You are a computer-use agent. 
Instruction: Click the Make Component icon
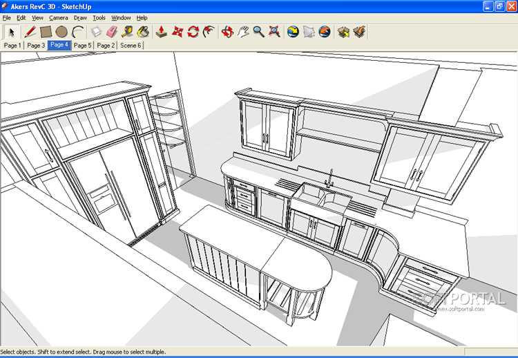coord(96,32)
